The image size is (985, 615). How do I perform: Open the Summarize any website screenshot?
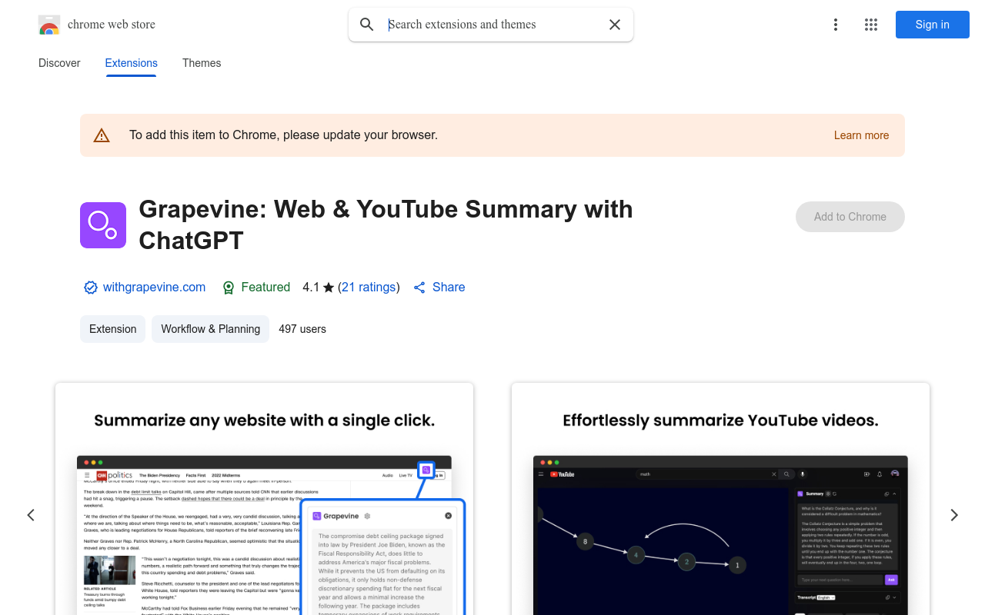click(264, 499)
